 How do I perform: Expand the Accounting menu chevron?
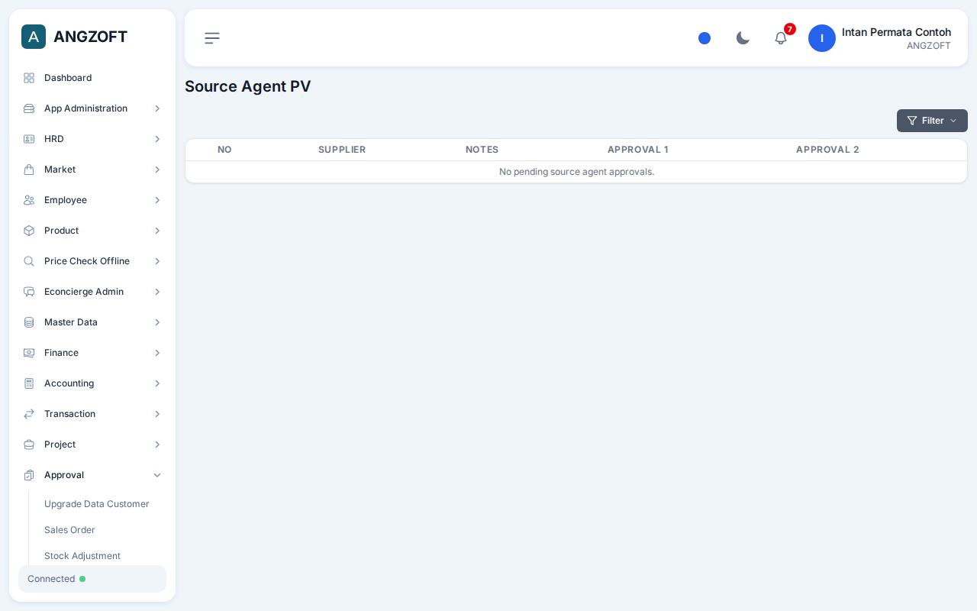(x=157, y=383)
